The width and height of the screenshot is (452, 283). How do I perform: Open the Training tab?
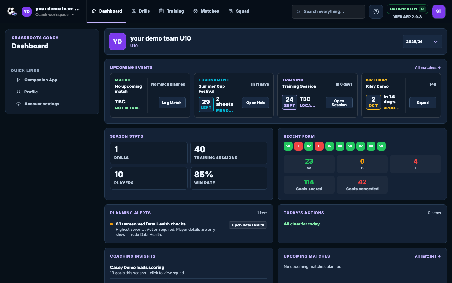coord(171,11)
